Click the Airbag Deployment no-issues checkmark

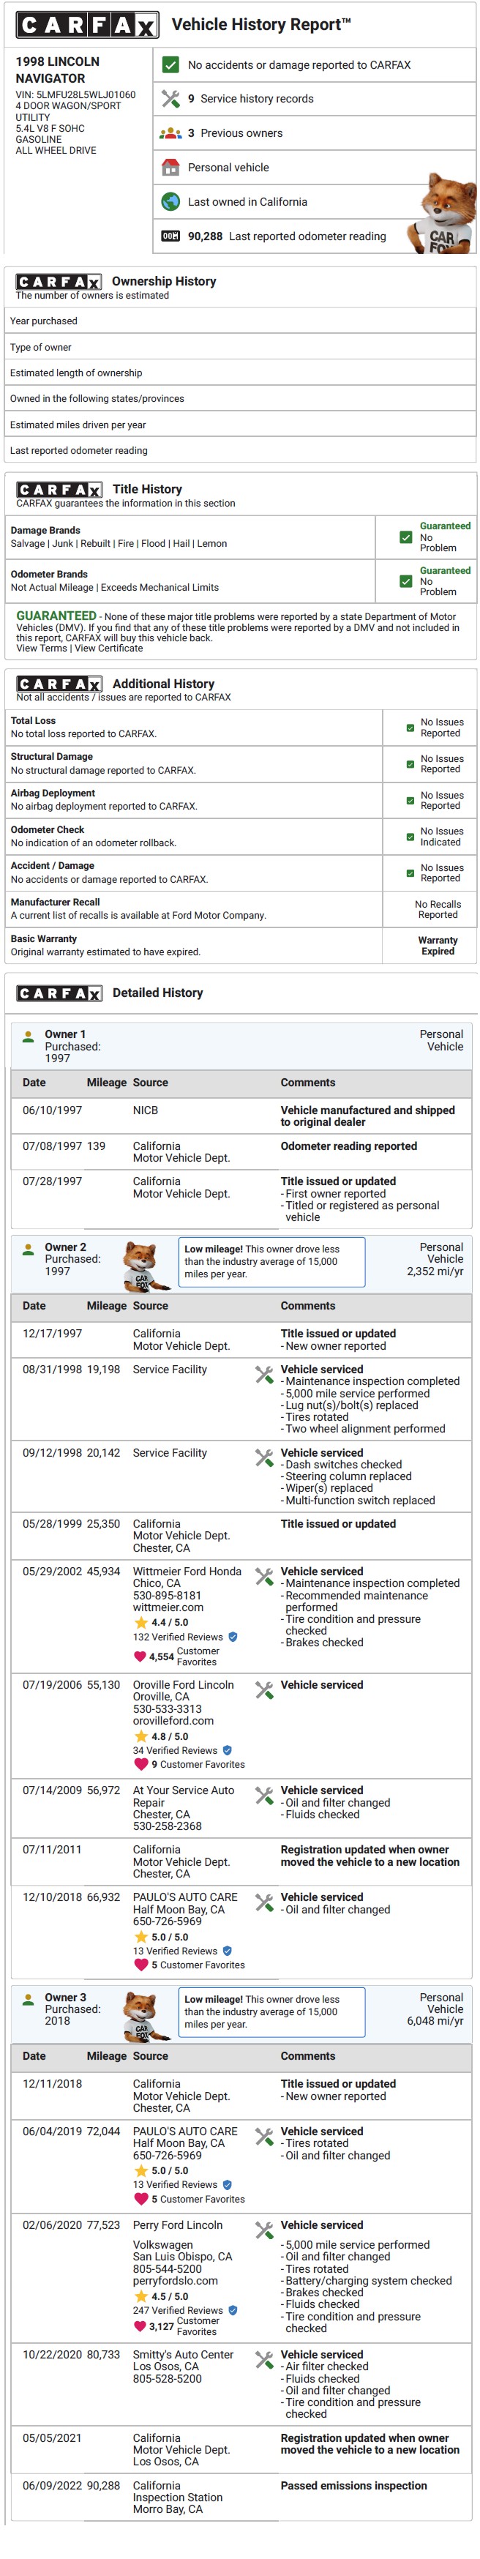[x=410, y=801]
